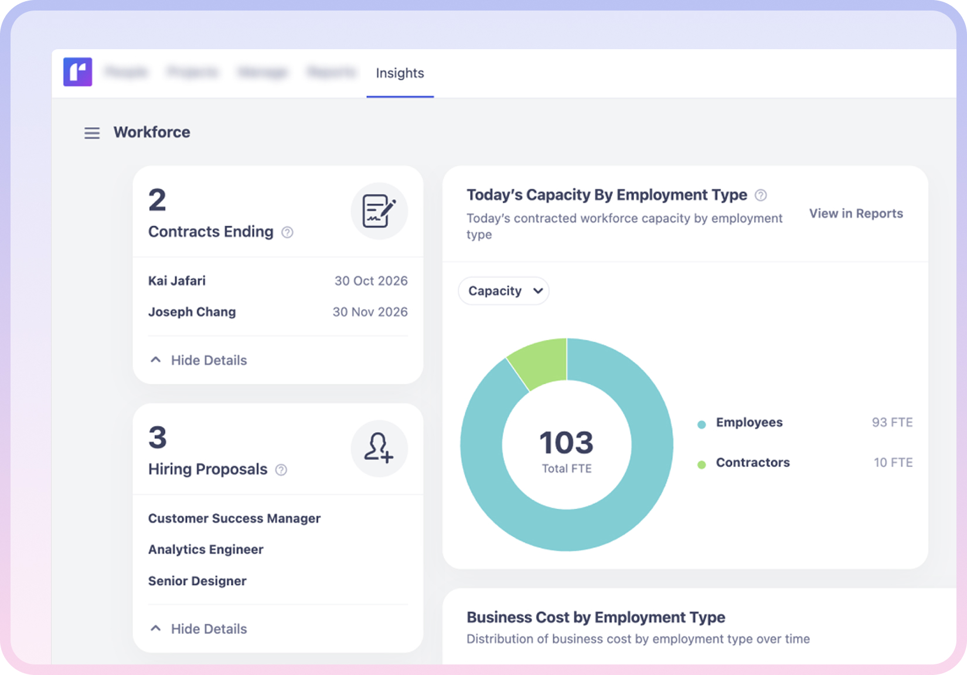Image resolution: width=967 pixels, height=675 pixels.
Task: Select the Insights tab
Action: 400,73
